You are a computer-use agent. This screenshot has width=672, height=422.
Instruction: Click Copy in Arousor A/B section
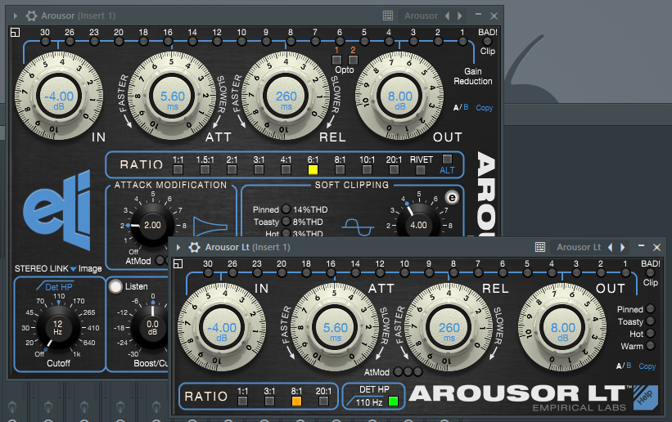point(485,108)
